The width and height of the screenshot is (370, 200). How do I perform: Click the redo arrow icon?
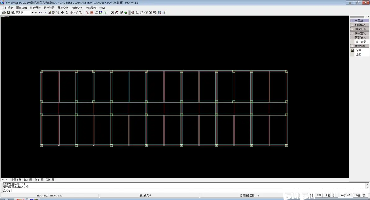(x=45, y=13)
